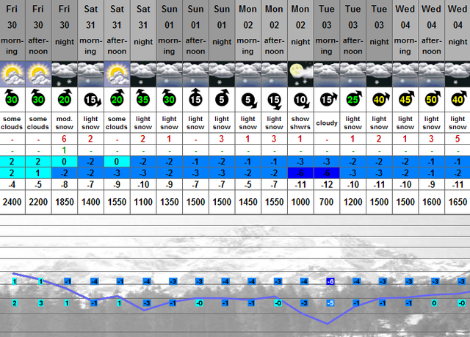The image size is (470, 337).
Task: Click the red snowfall value 5
Action: pyautogui.click(x=458, y=139)
